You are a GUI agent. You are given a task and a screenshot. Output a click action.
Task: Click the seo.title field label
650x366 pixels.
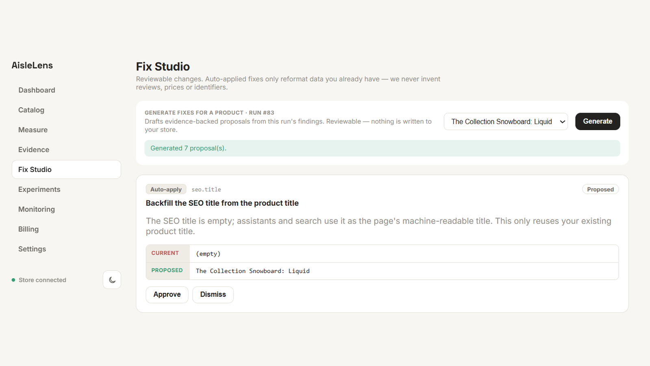[x=206, y=190]
